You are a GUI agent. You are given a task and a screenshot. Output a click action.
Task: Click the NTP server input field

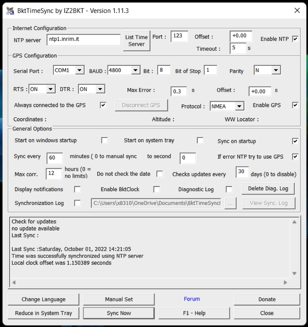[x=84, y=40]
